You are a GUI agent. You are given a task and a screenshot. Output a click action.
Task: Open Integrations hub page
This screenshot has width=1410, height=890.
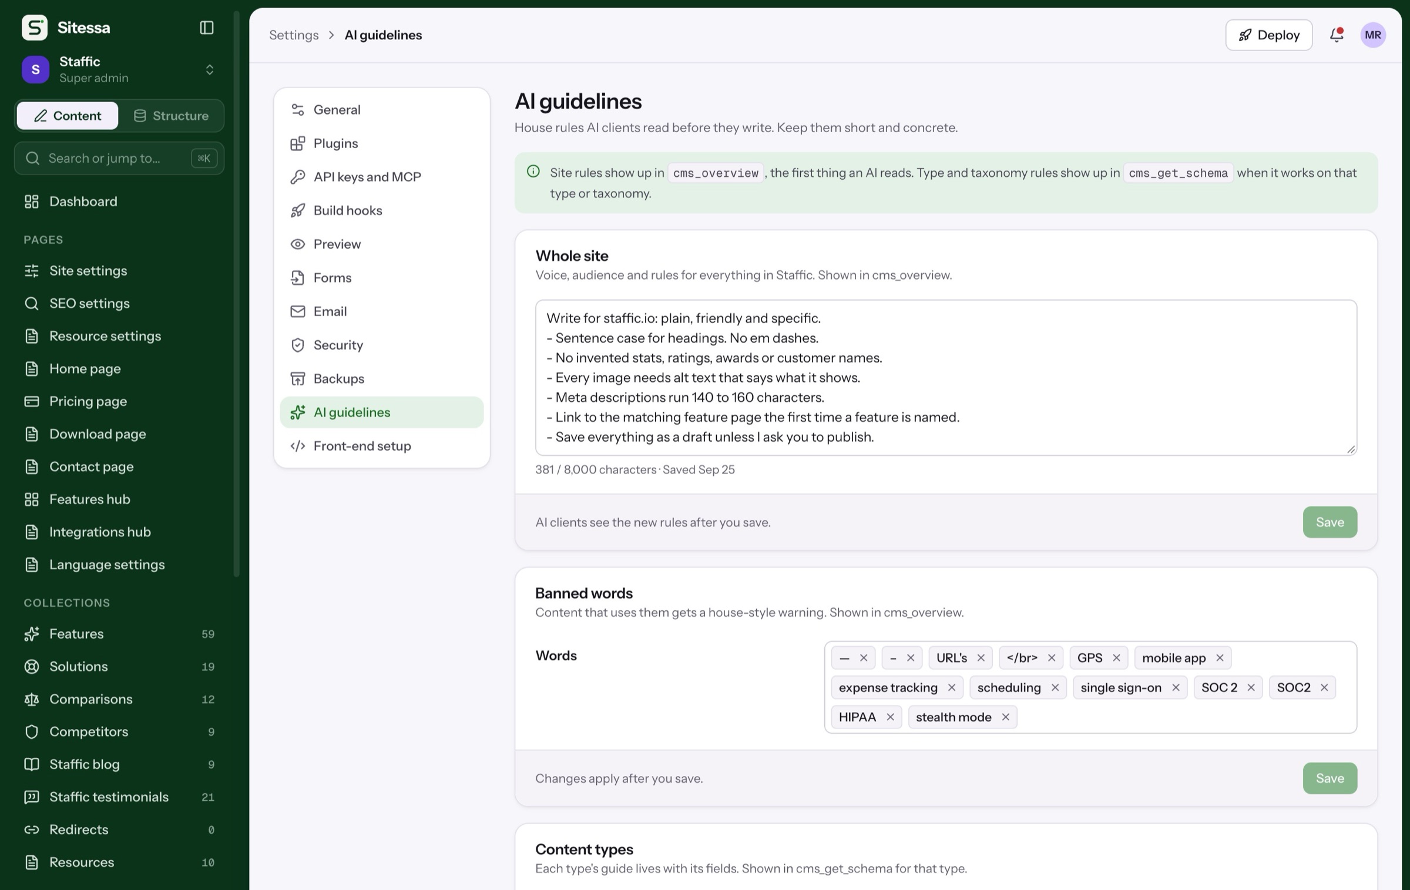click(x=119, y=532)
